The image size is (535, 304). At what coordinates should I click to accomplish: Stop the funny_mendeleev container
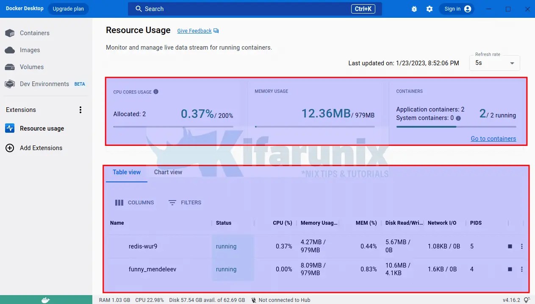[510, 269]
